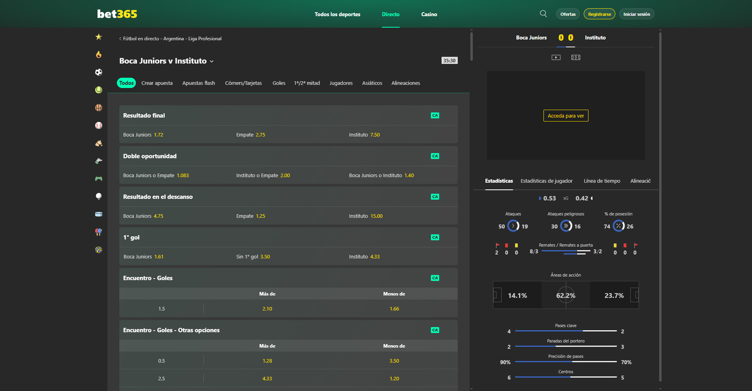Open the search magnifier in the header

[x=543, y=14]
